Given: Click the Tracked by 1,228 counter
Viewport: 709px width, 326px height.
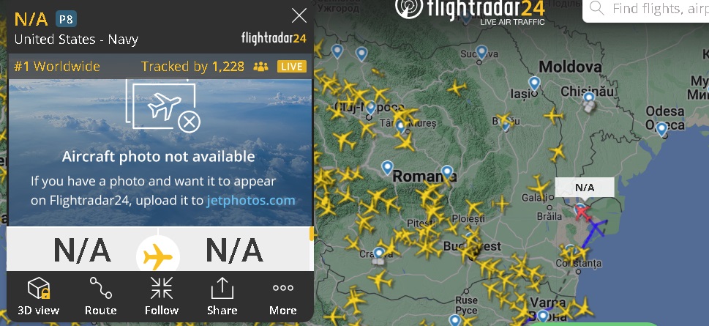Looking at the screenshot, I should [192, 67].
